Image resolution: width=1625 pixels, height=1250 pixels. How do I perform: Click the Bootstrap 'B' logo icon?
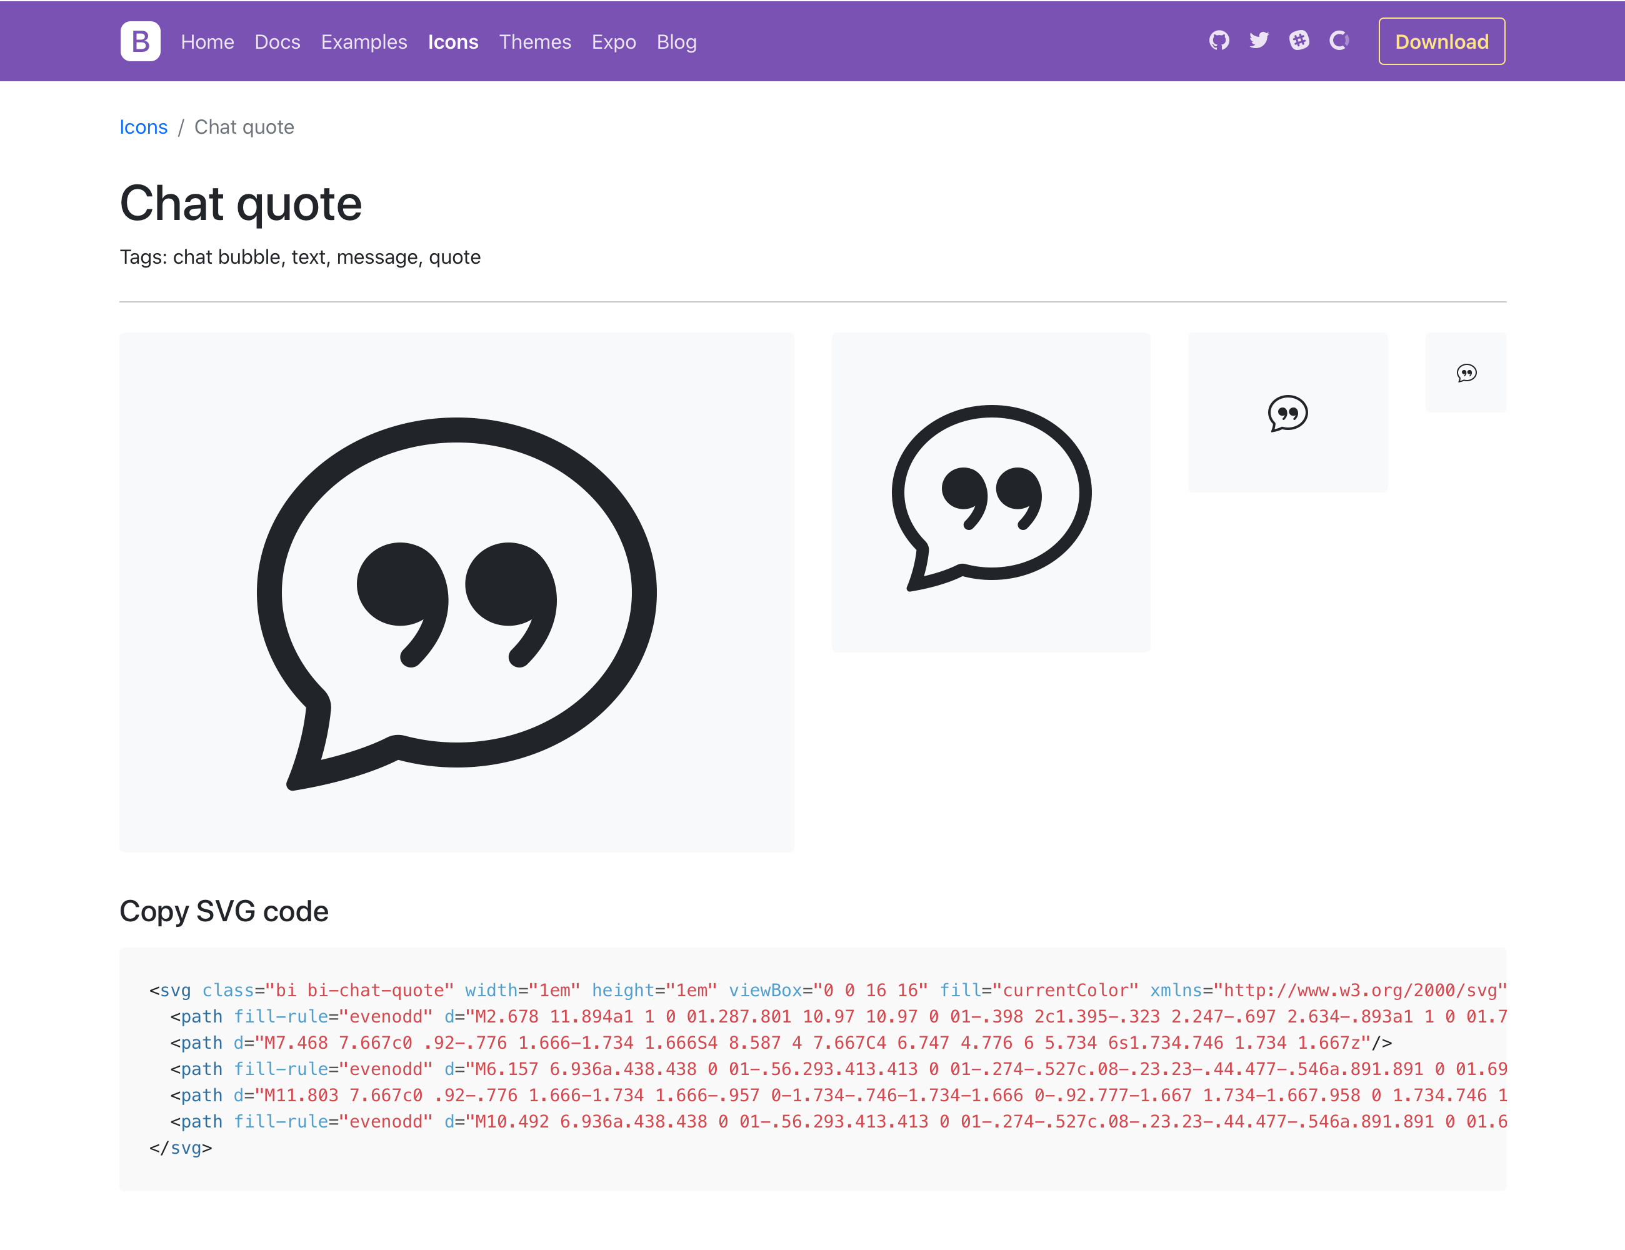[139, 41]
